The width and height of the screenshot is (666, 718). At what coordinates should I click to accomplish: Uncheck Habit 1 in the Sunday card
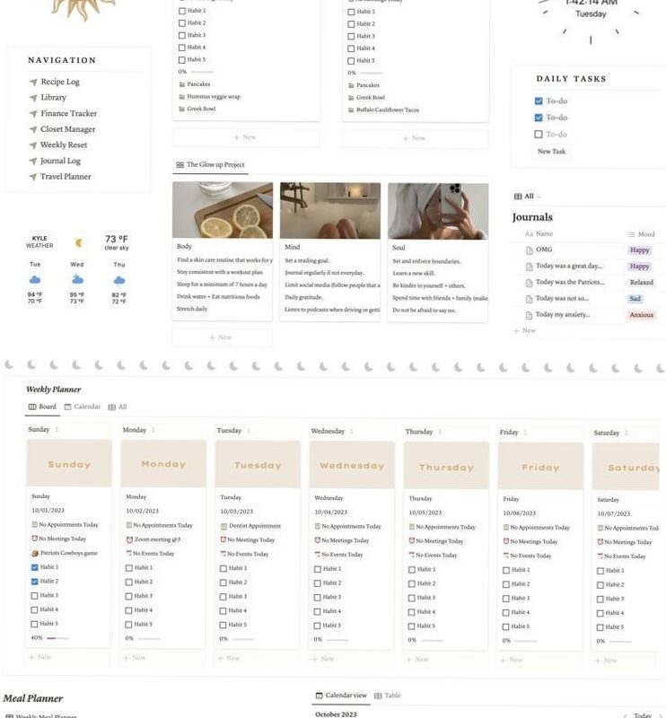tap(34, 567)
